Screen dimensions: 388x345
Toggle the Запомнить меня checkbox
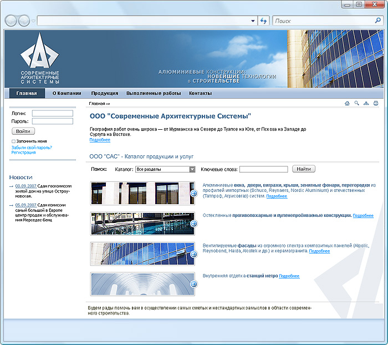click(14, 141)
